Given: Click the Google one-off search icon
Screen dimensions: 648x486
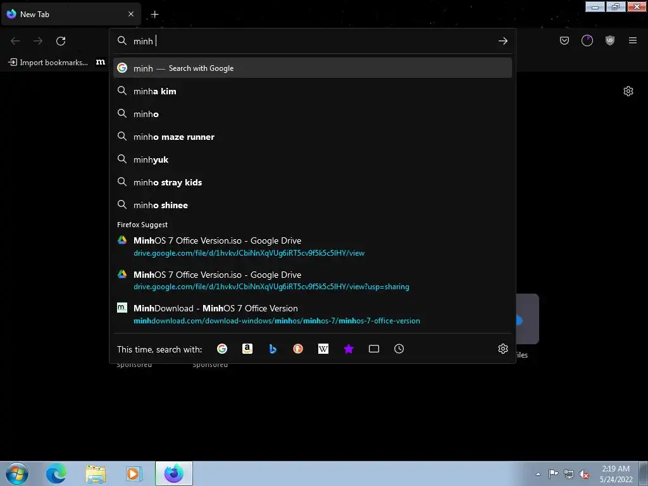Looking at the screenshot, I should coord(222,349).
